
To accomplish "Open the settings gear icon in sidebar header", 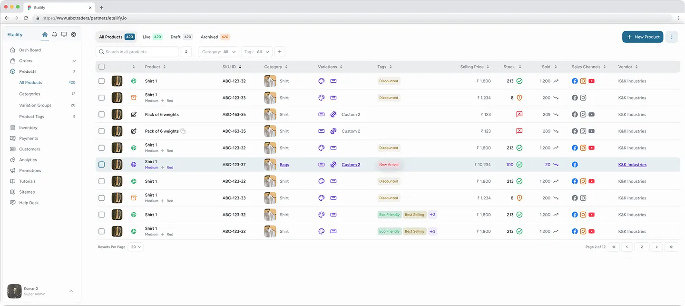I will [x=74, y=35].
